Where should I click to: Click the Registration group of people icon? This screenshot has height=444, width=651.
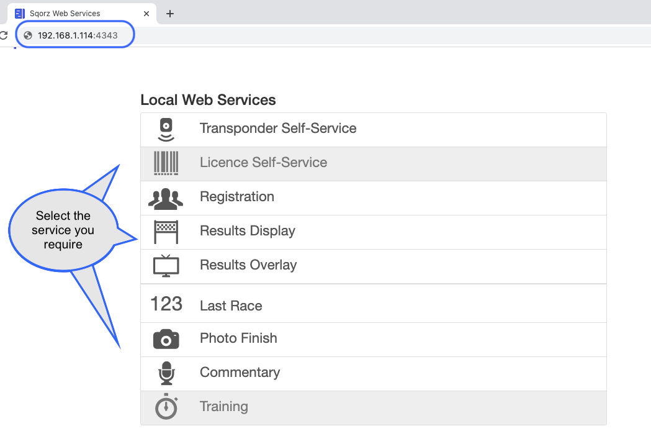point(166,199)
